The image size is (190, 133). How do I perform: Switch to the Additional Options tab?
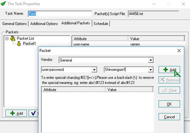point(44,24)
